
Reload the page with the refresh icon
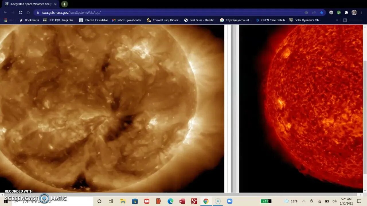(20, 13)
